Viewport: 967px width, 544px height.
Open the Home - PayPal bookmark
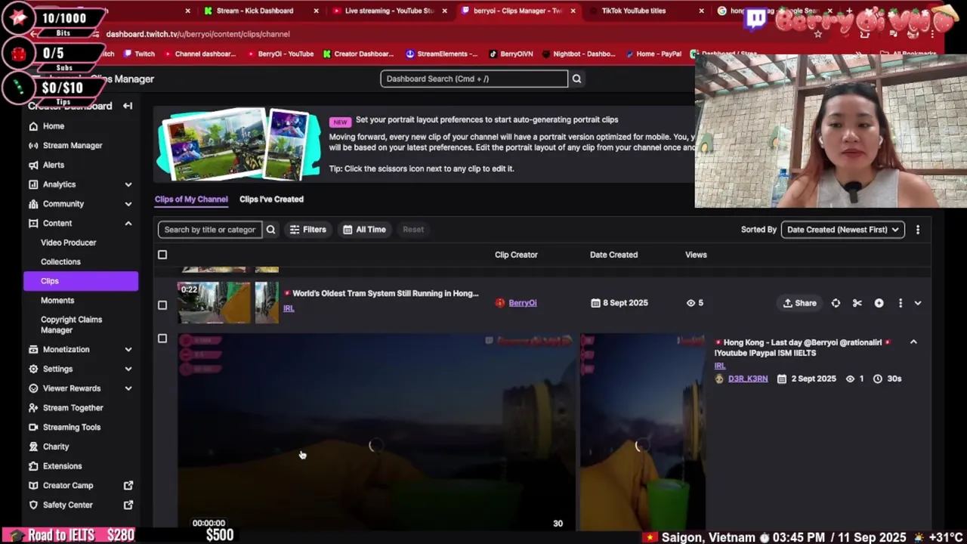click(653, 54)
